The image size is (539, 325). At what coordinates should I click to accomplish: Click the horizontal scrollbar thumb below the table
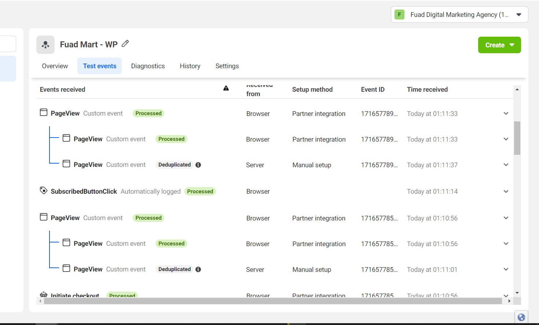coord(273,301)
